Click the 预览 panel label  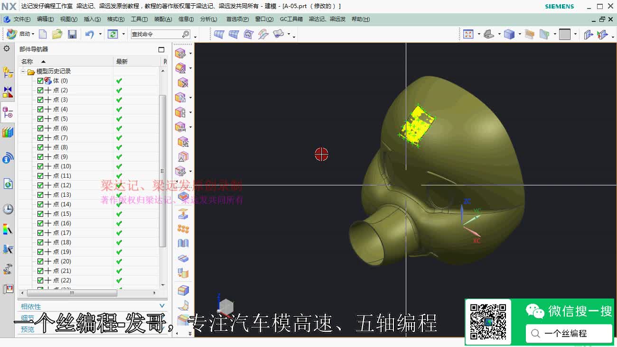tap(28, 329)
